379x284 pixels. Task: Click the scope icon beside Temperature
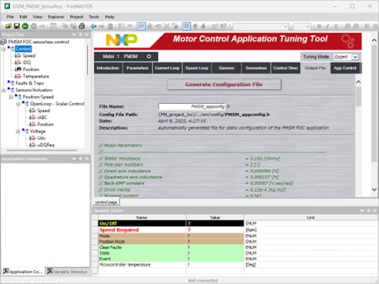click(18, 76)
